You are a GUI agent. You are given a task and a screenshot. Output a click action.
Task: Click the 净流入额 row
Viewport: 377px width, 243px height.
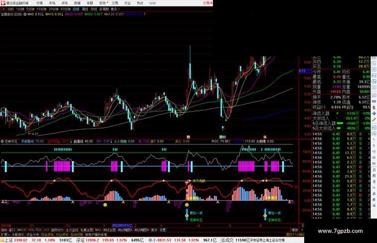tap(342, 113)
